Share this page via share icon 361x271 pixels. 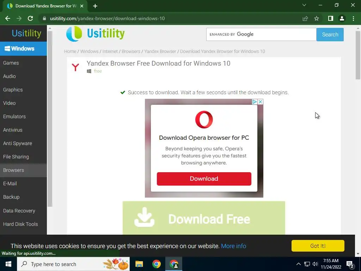pos(305,18)
